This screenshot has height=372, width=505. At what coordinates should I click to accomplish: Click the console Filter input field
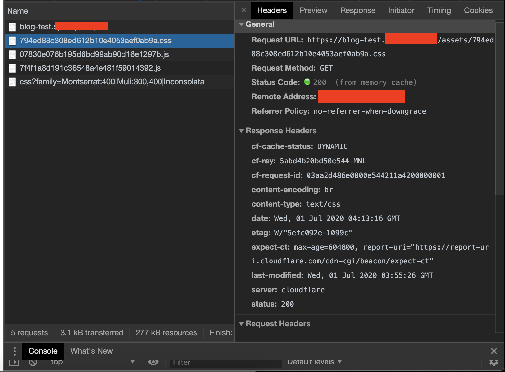[226, 362]
